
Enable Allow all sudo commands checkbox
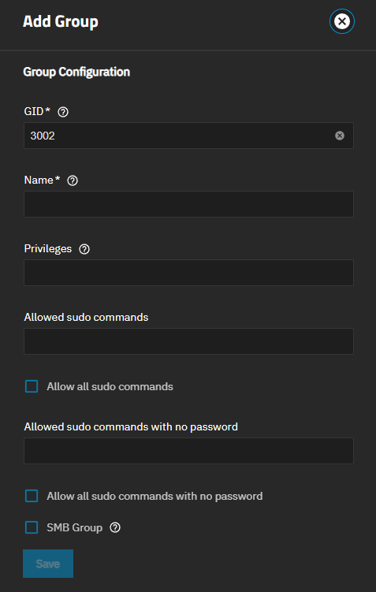click(x=32, y=386)
